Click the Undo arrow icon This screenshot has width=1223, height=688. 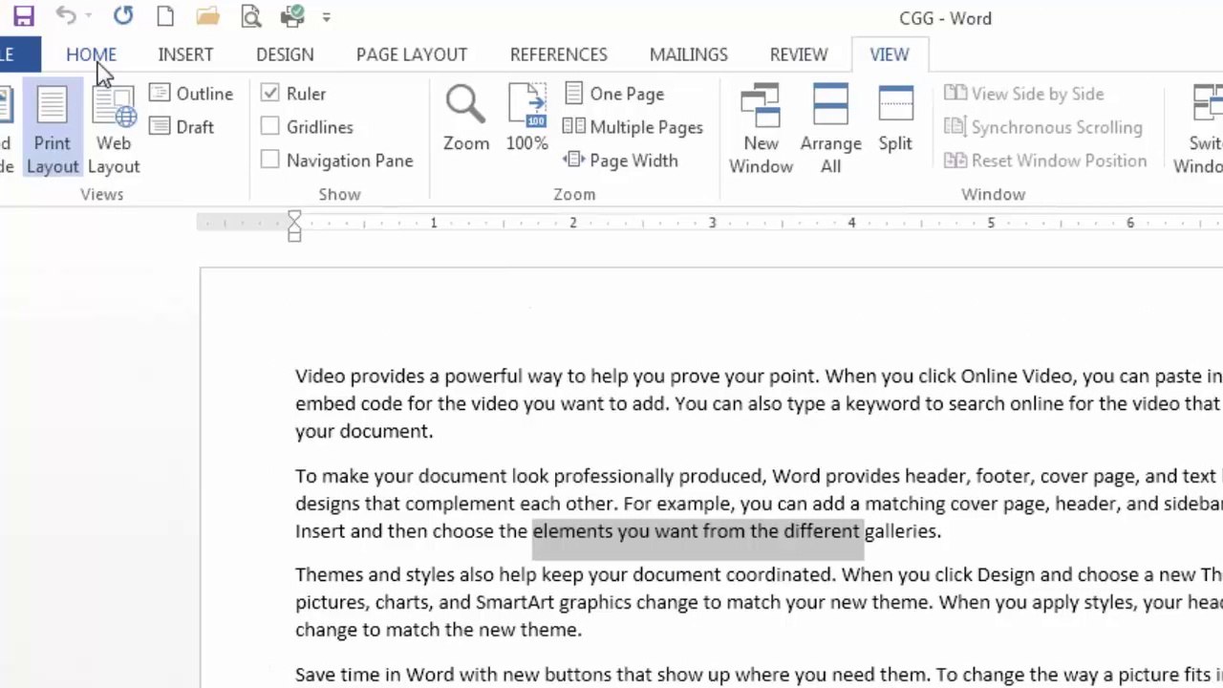click(65, 15)
